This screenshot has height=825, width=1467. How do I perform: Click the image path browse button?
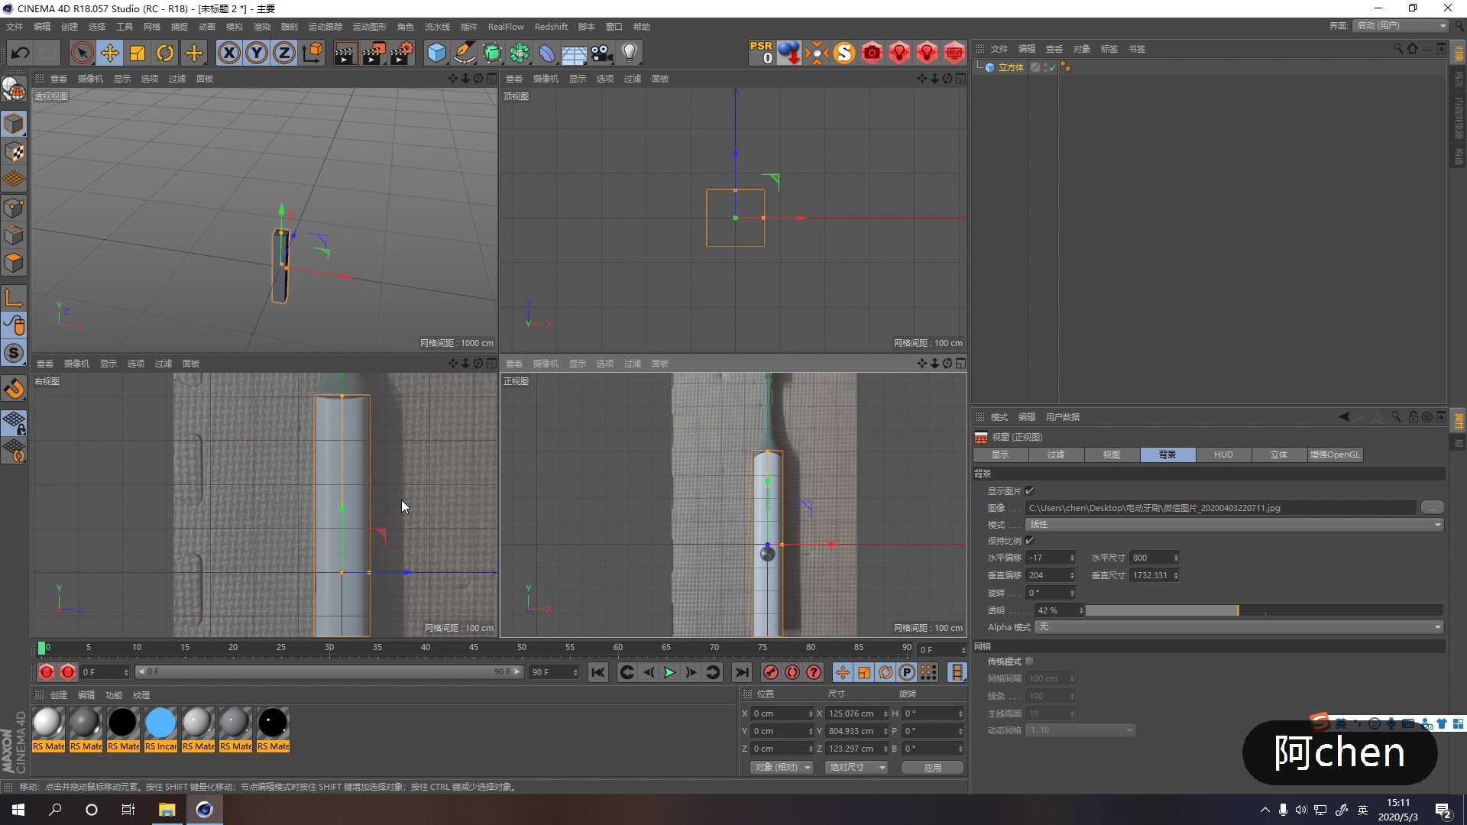coord(1432,508)
